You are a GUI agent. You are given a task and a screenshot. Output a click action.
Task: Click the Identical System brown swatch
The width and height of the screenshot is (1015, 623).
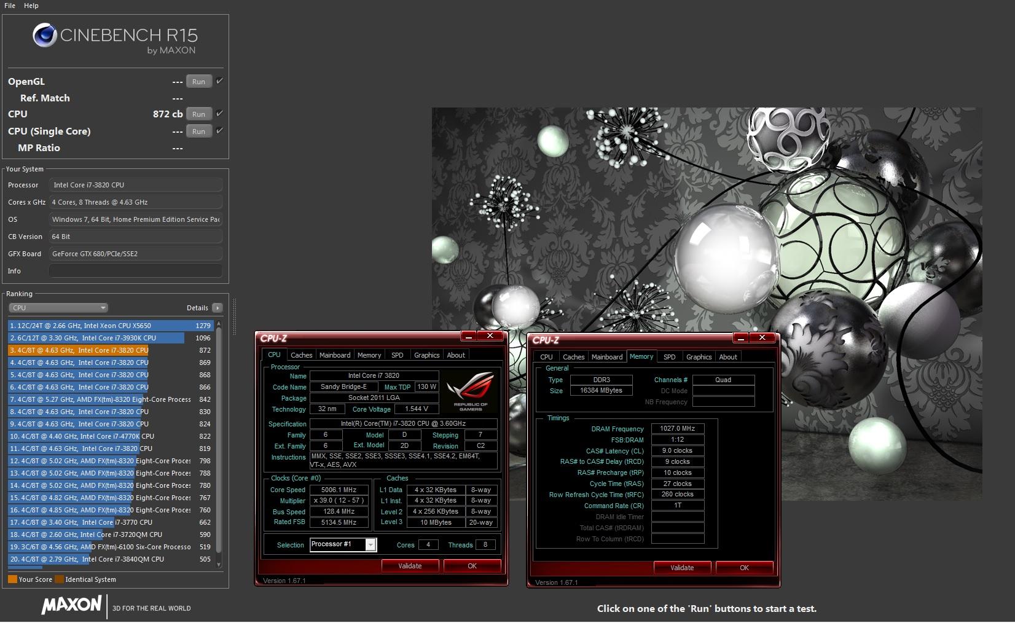point(59,579)
